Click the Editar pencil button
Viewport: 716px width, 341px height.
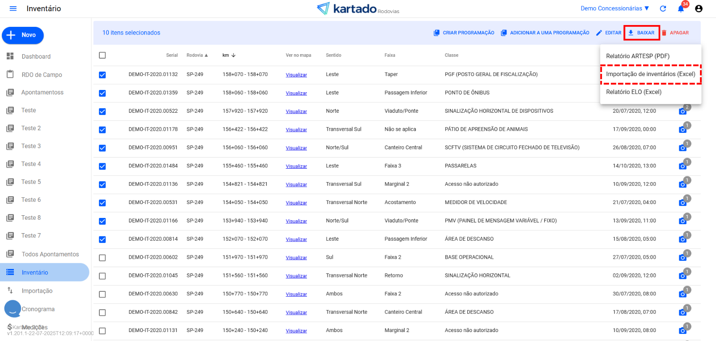pos(609,33)
